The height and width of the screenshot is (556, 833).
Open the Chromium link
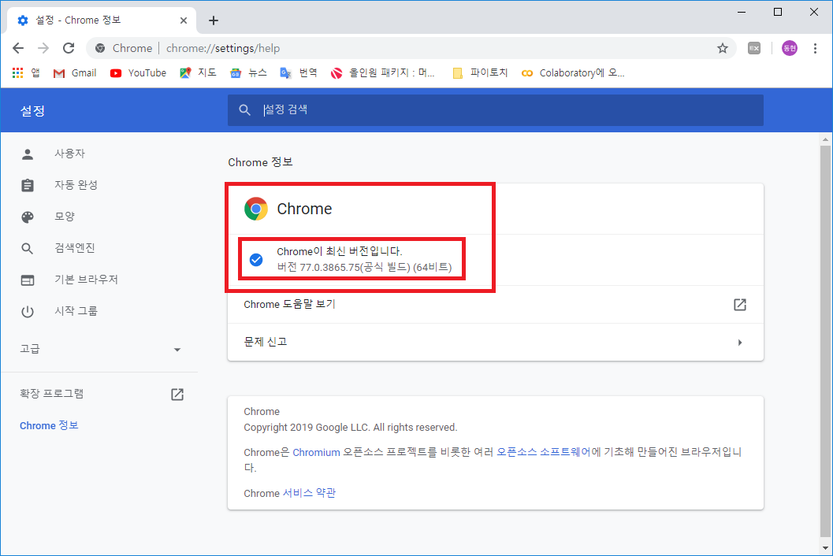[x=316, y=453]
